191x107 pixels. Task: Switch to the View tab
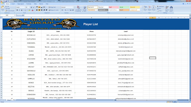tap(47, 4)
